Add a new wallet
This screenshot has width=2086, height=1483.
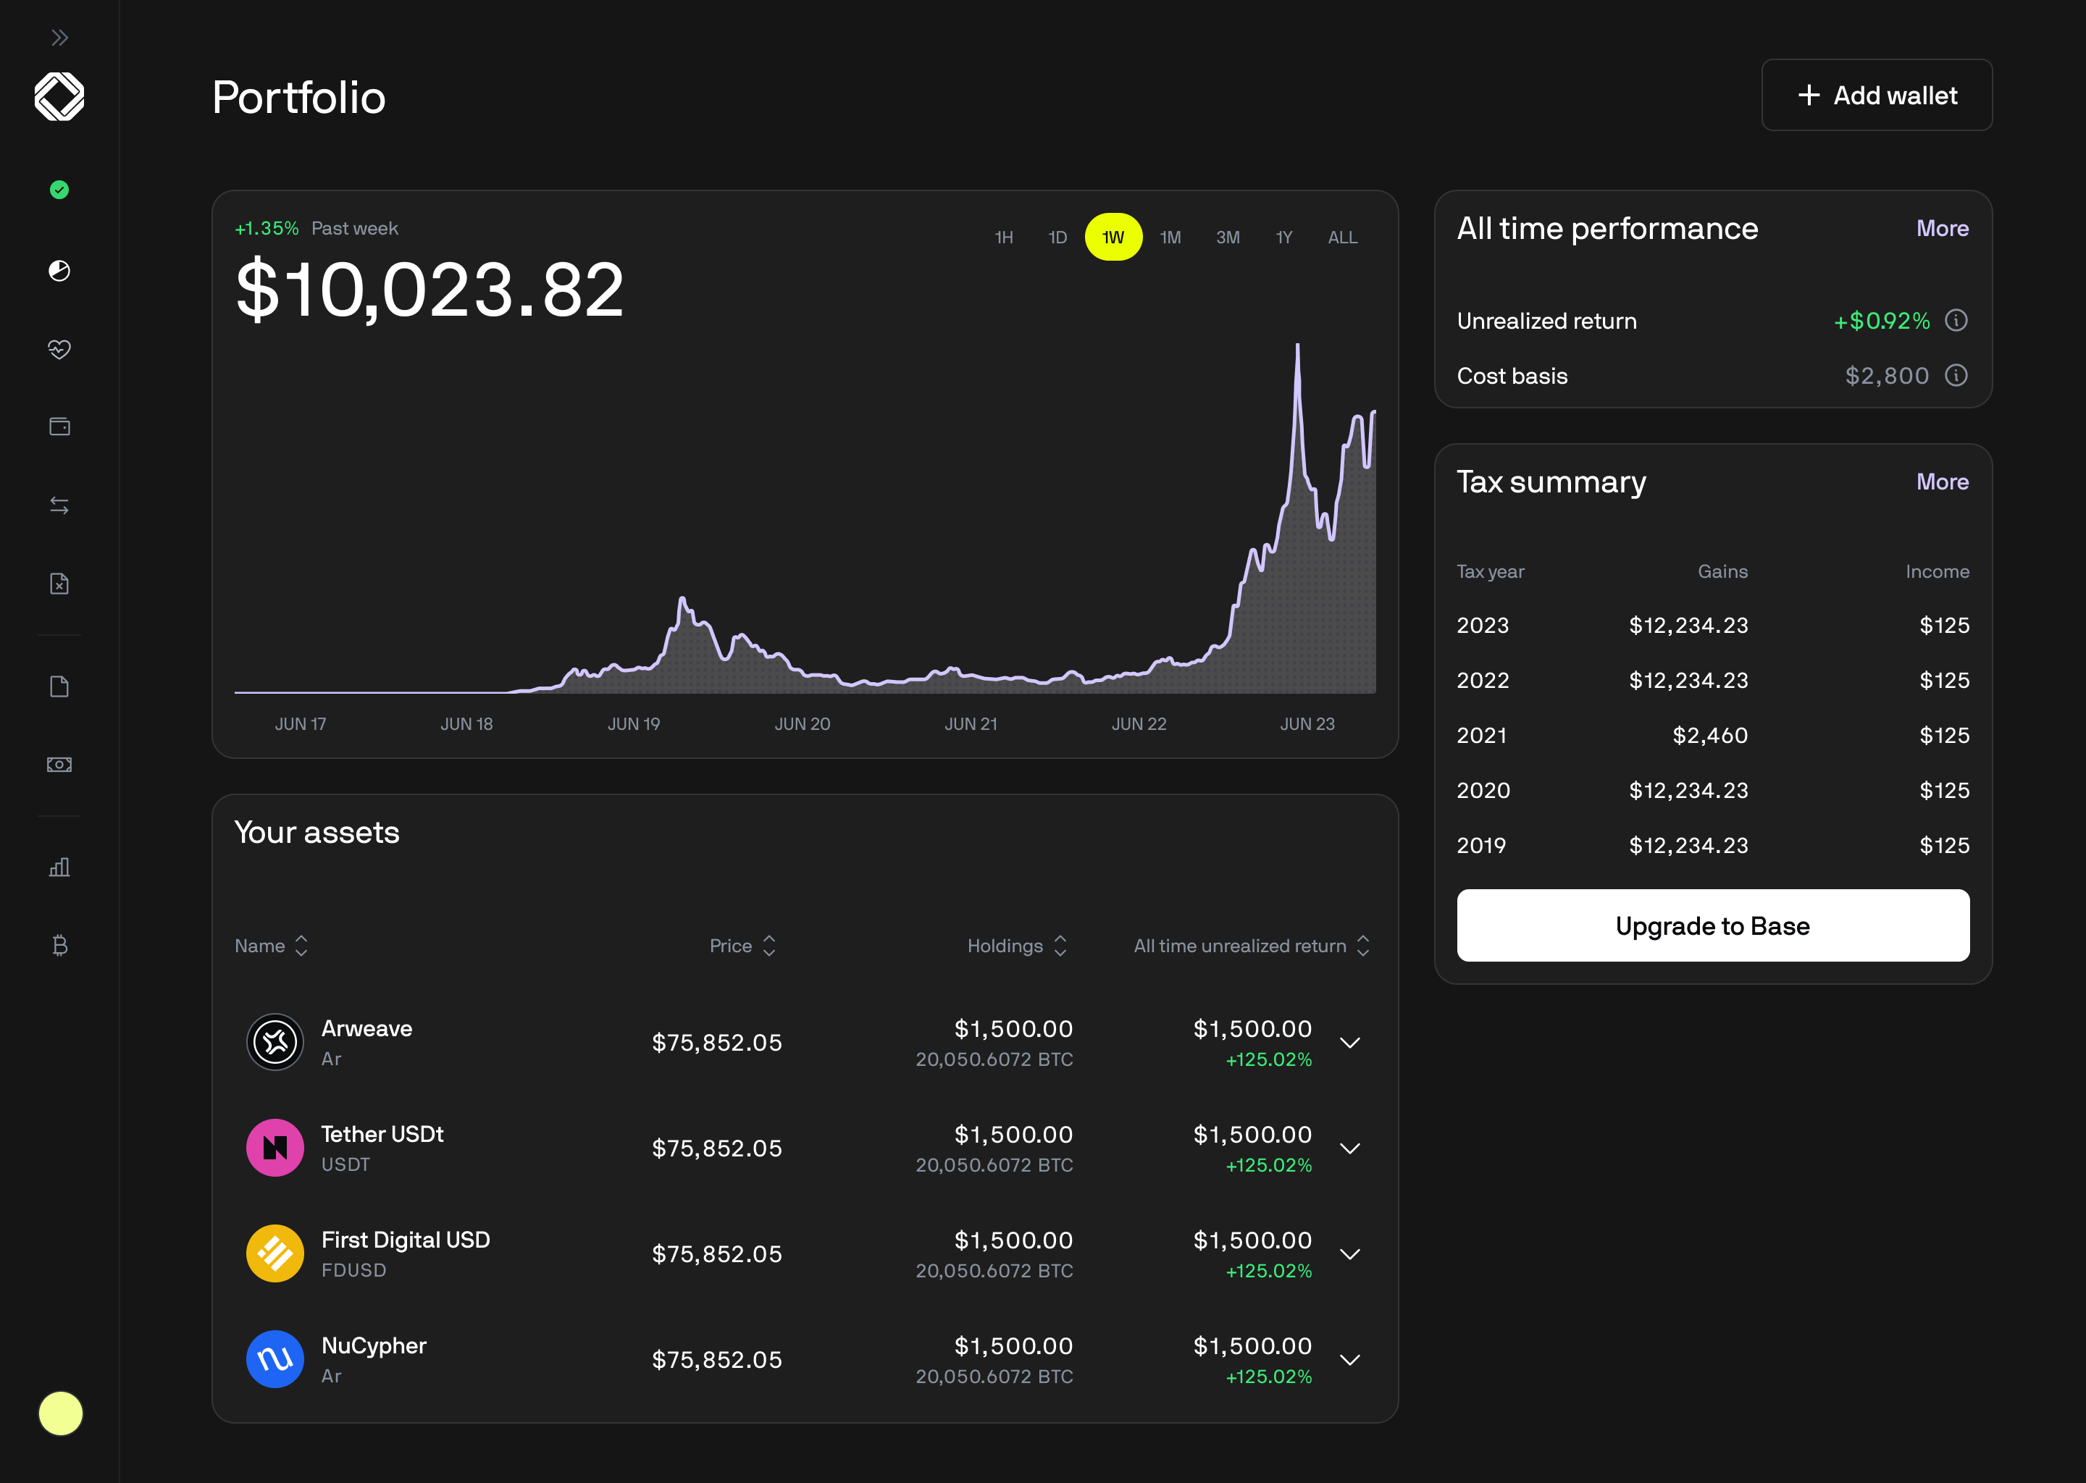(x=1876, y=94)
